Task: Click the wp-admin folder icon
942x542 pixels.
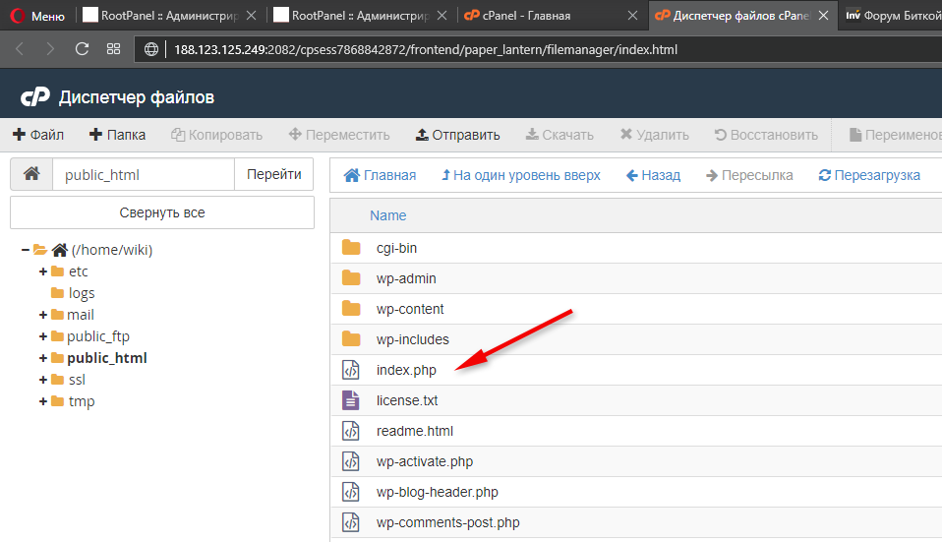Action: click(x=351, y=278)
